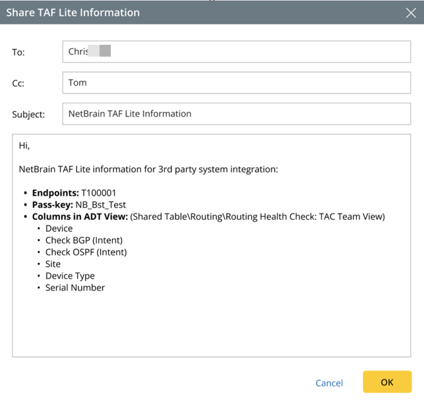
Task: Click the Cancel link
Action: (329, 383)
